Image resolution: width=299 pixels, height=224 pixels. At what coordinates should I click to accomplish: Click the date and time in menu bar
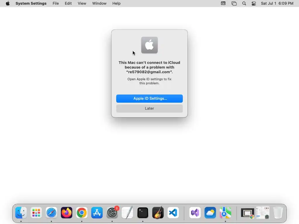277,3
